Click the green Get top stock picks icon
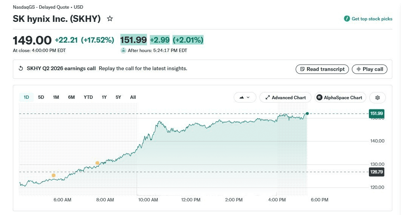Image resolution: width=401 pixels, height=215 pixels. click(x=347, y=18)
